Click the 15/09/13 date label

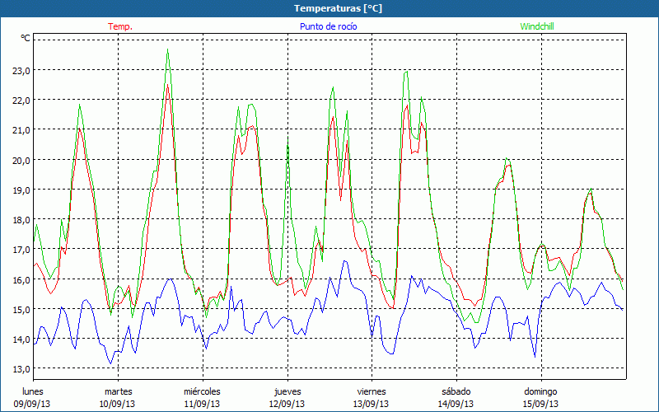(x=540, y=404)
